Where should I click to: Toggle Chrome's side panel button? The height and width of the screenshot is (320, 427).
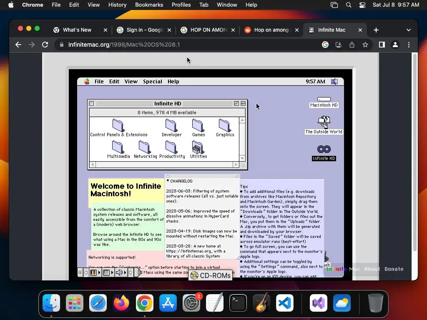point(382,45)
